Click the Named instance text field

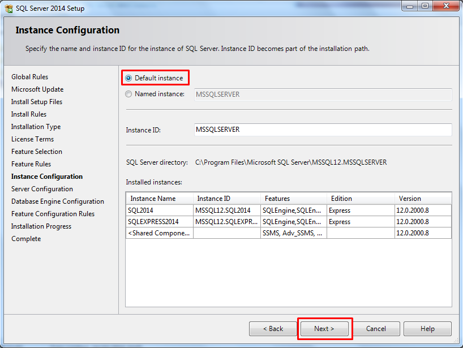pyautogui.click(x=323, y=94)
